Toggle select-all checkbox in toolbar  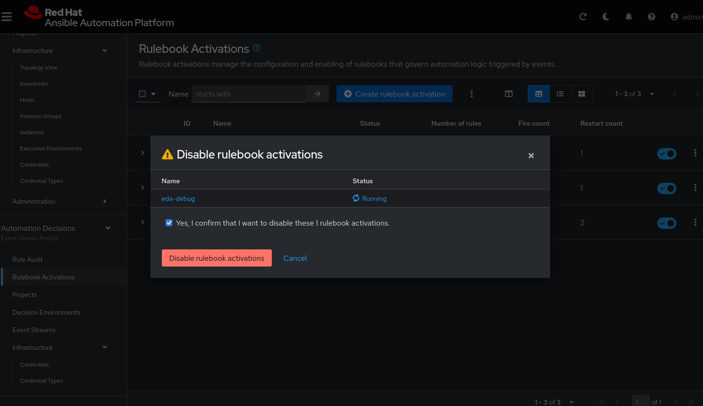click(x=142, y=94)
